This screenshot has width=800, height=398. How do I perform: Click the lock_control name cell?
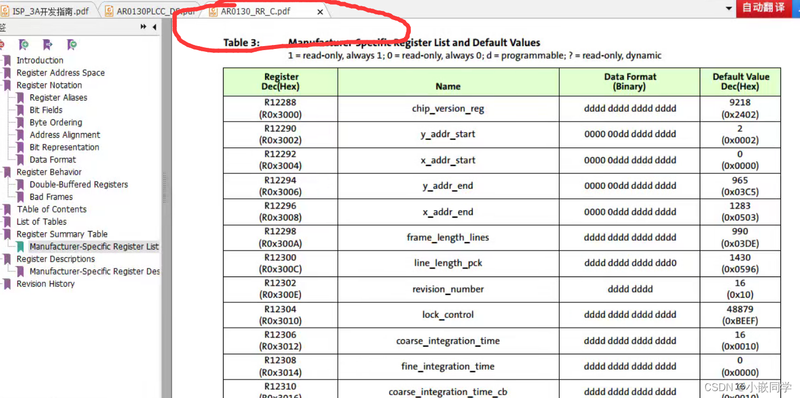click(448, 315)
